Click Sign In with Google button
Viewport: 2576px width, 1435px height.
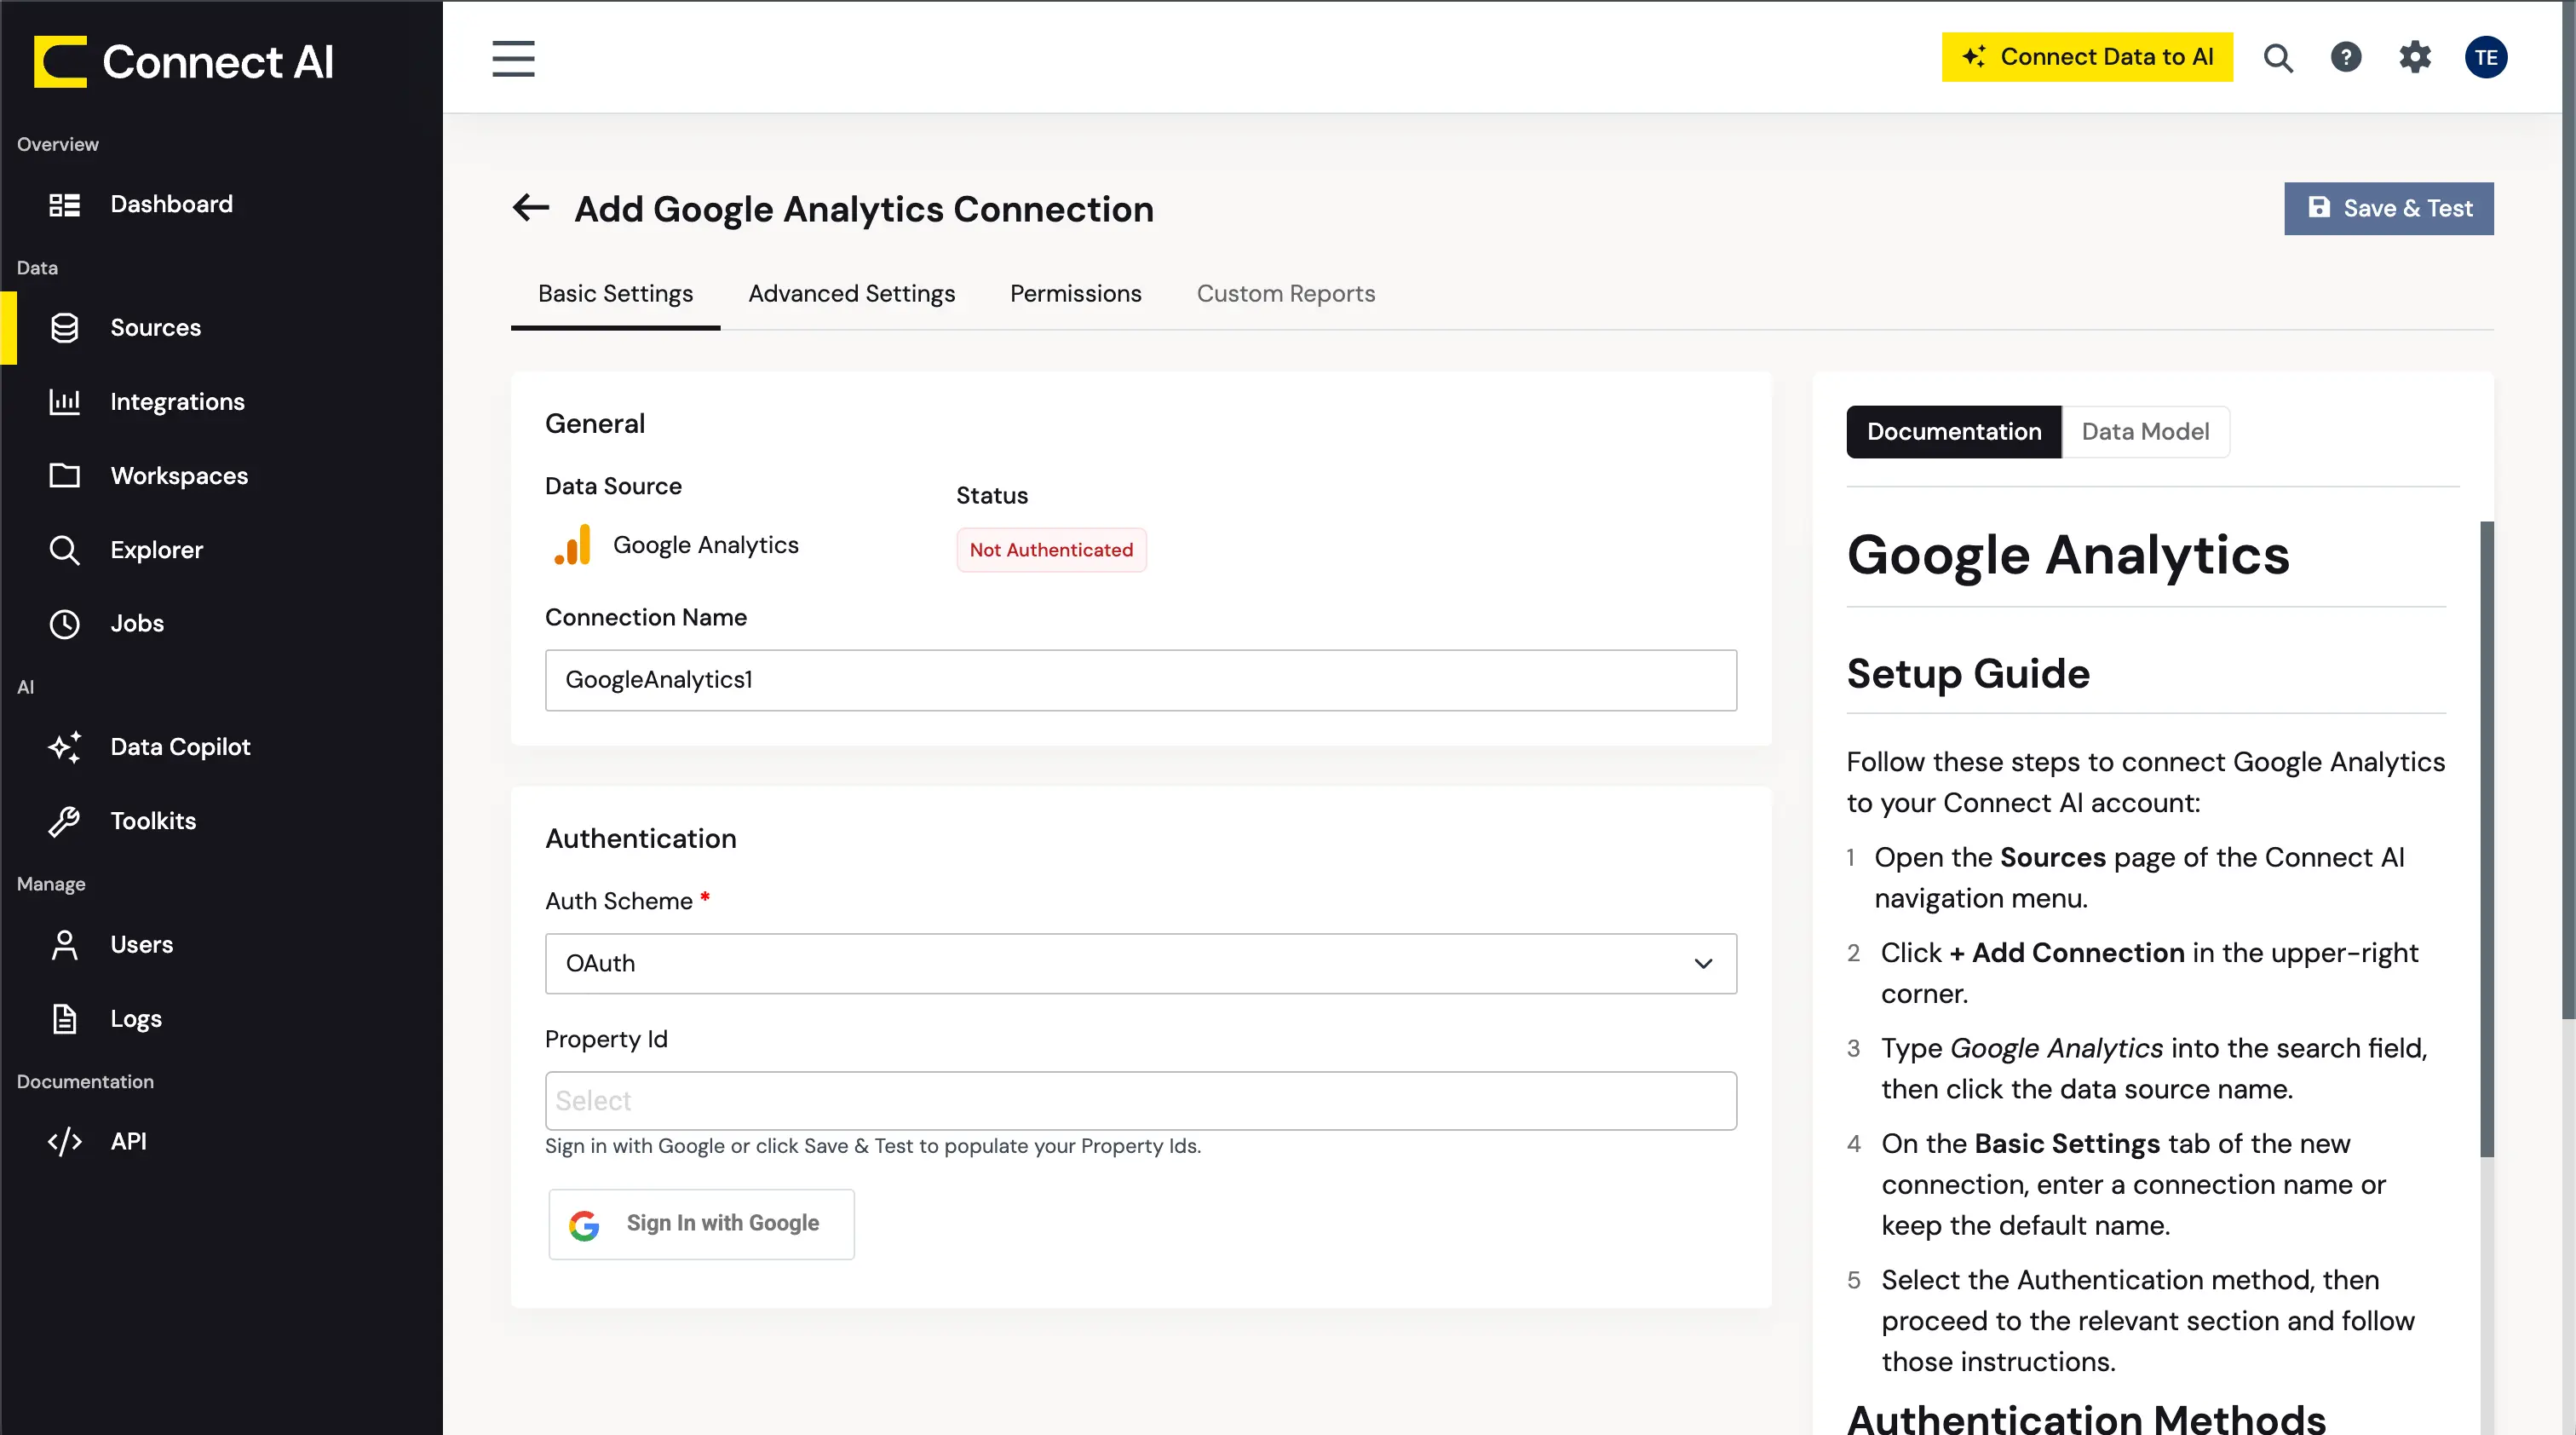[x=702, y=1224]
